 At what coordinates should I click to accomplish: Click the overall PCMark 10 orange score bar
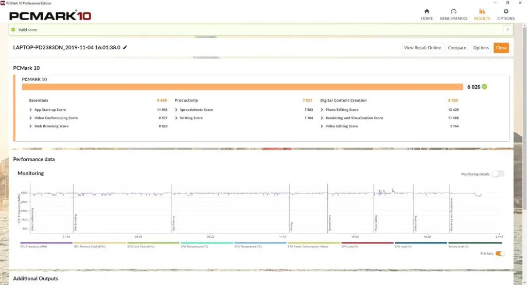tap(242, 87)
